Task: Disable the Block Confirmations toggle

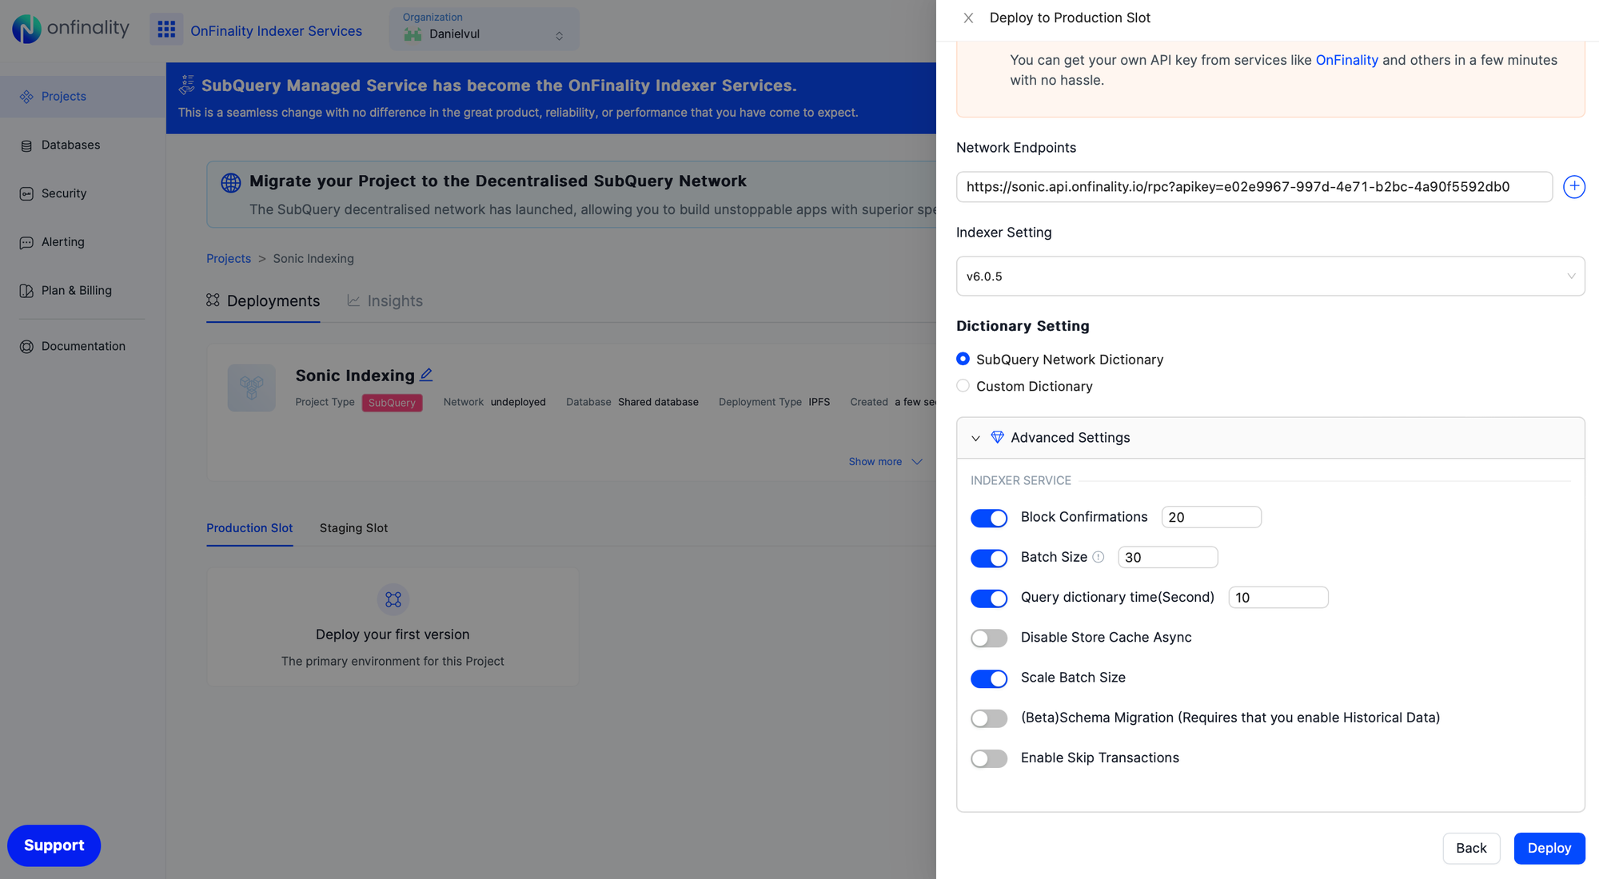Action: pyautogui.click(x=989, y=518)
